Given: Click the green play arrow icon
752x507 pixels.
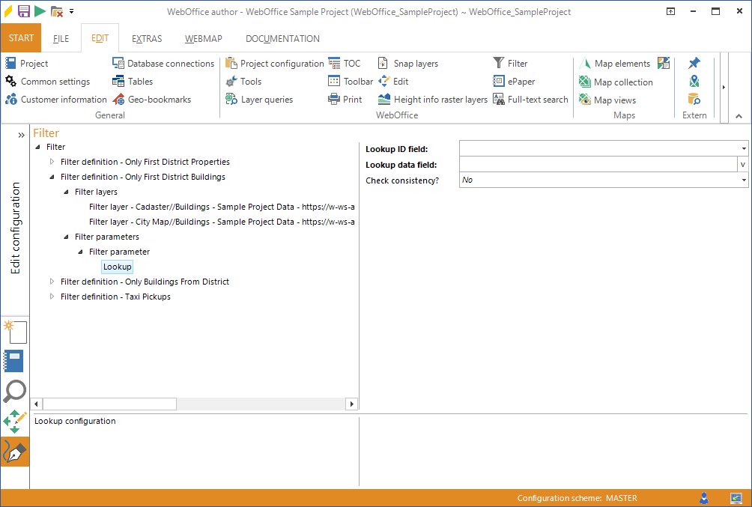Looking at the screenshot, I should point(40,11).
